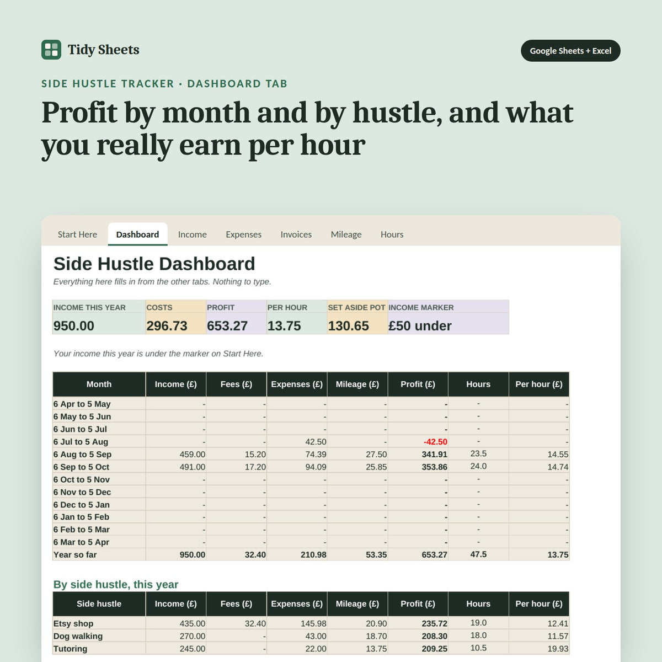Open the Expenses tab
Image resolution: width=662 pixels, height=662 pixels.
244,234
